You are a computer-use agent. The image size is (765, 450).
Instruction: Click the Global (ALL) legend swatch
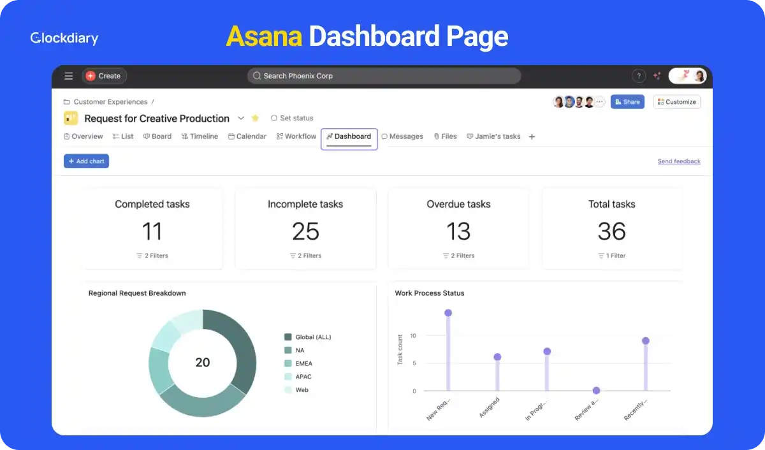[x=288, y=337]
